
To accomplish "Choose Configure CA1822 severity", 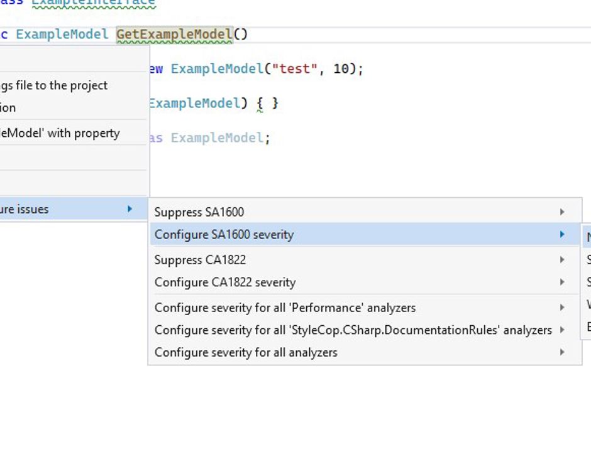I will (x=365, y=282).
